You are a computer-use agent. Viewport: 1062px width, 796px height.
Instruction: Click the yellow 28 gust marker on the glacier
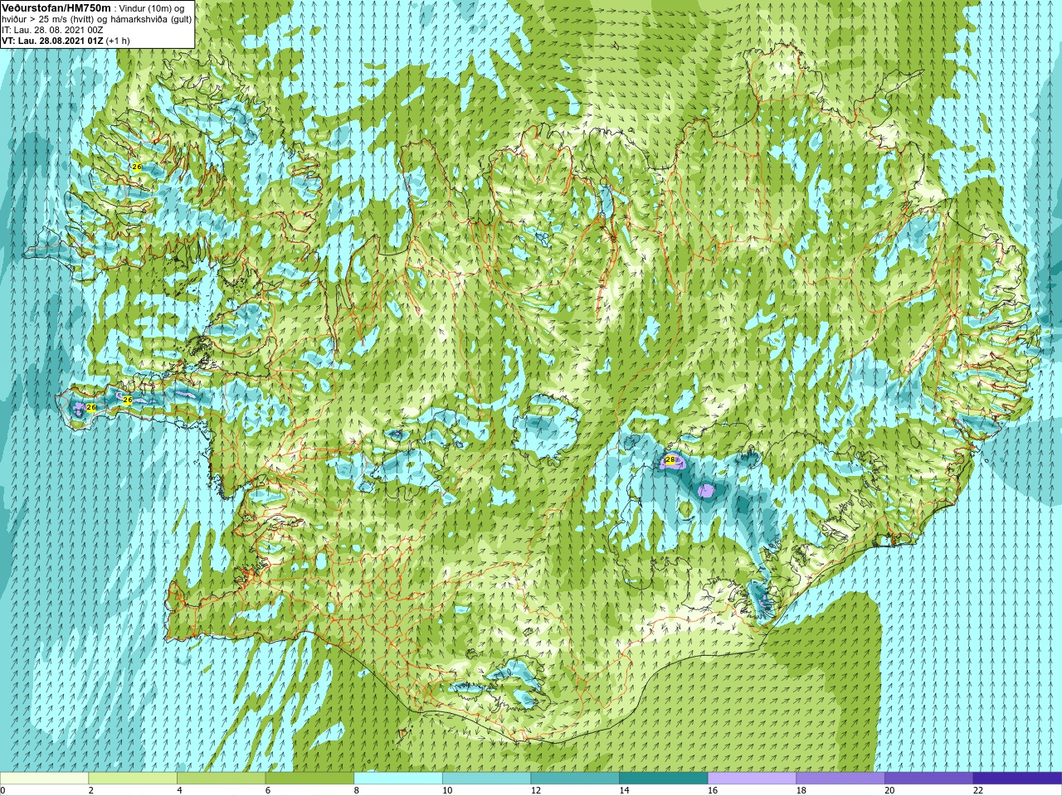point(670,459)
